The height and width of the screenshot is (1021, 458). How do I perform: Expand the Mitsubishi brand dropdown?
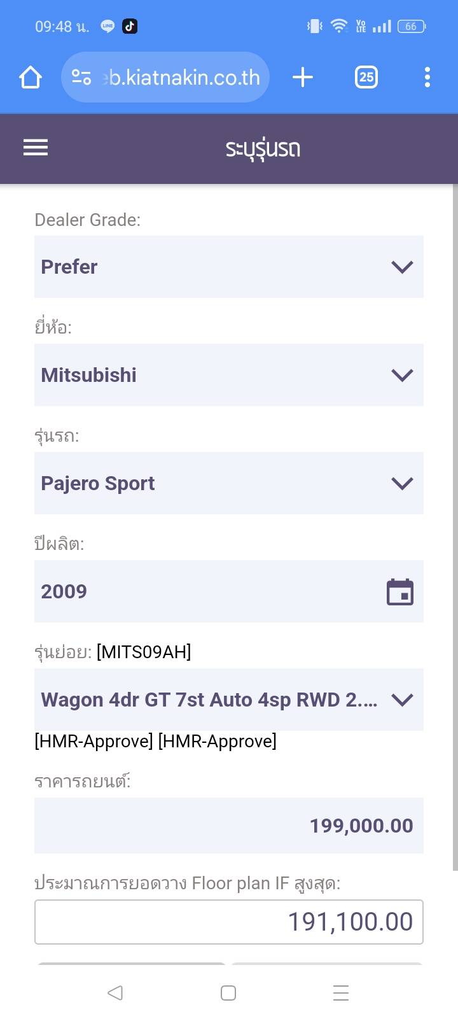pos(228,375)
